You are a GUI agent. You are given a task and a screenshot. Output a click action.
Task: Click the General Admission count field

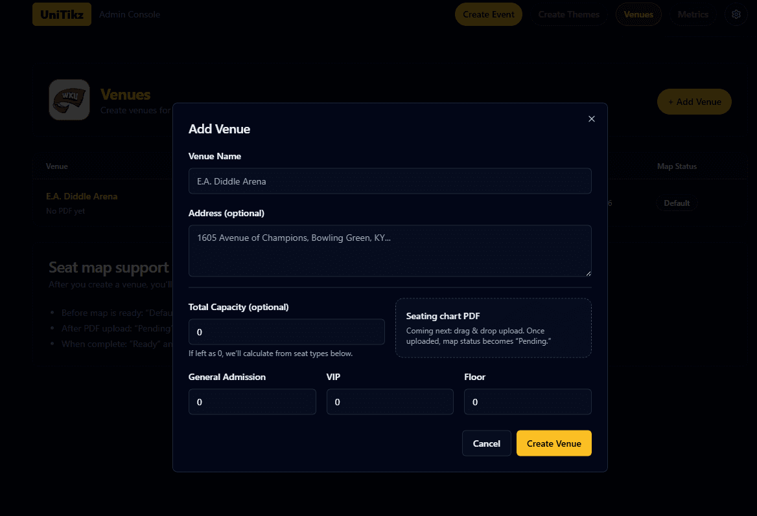[252, 402]
